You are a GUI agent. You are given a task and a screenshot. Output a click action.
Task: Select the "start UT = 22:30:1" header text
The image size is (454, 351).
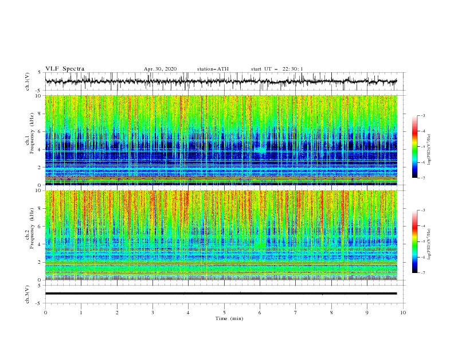[x=277, y=69]
